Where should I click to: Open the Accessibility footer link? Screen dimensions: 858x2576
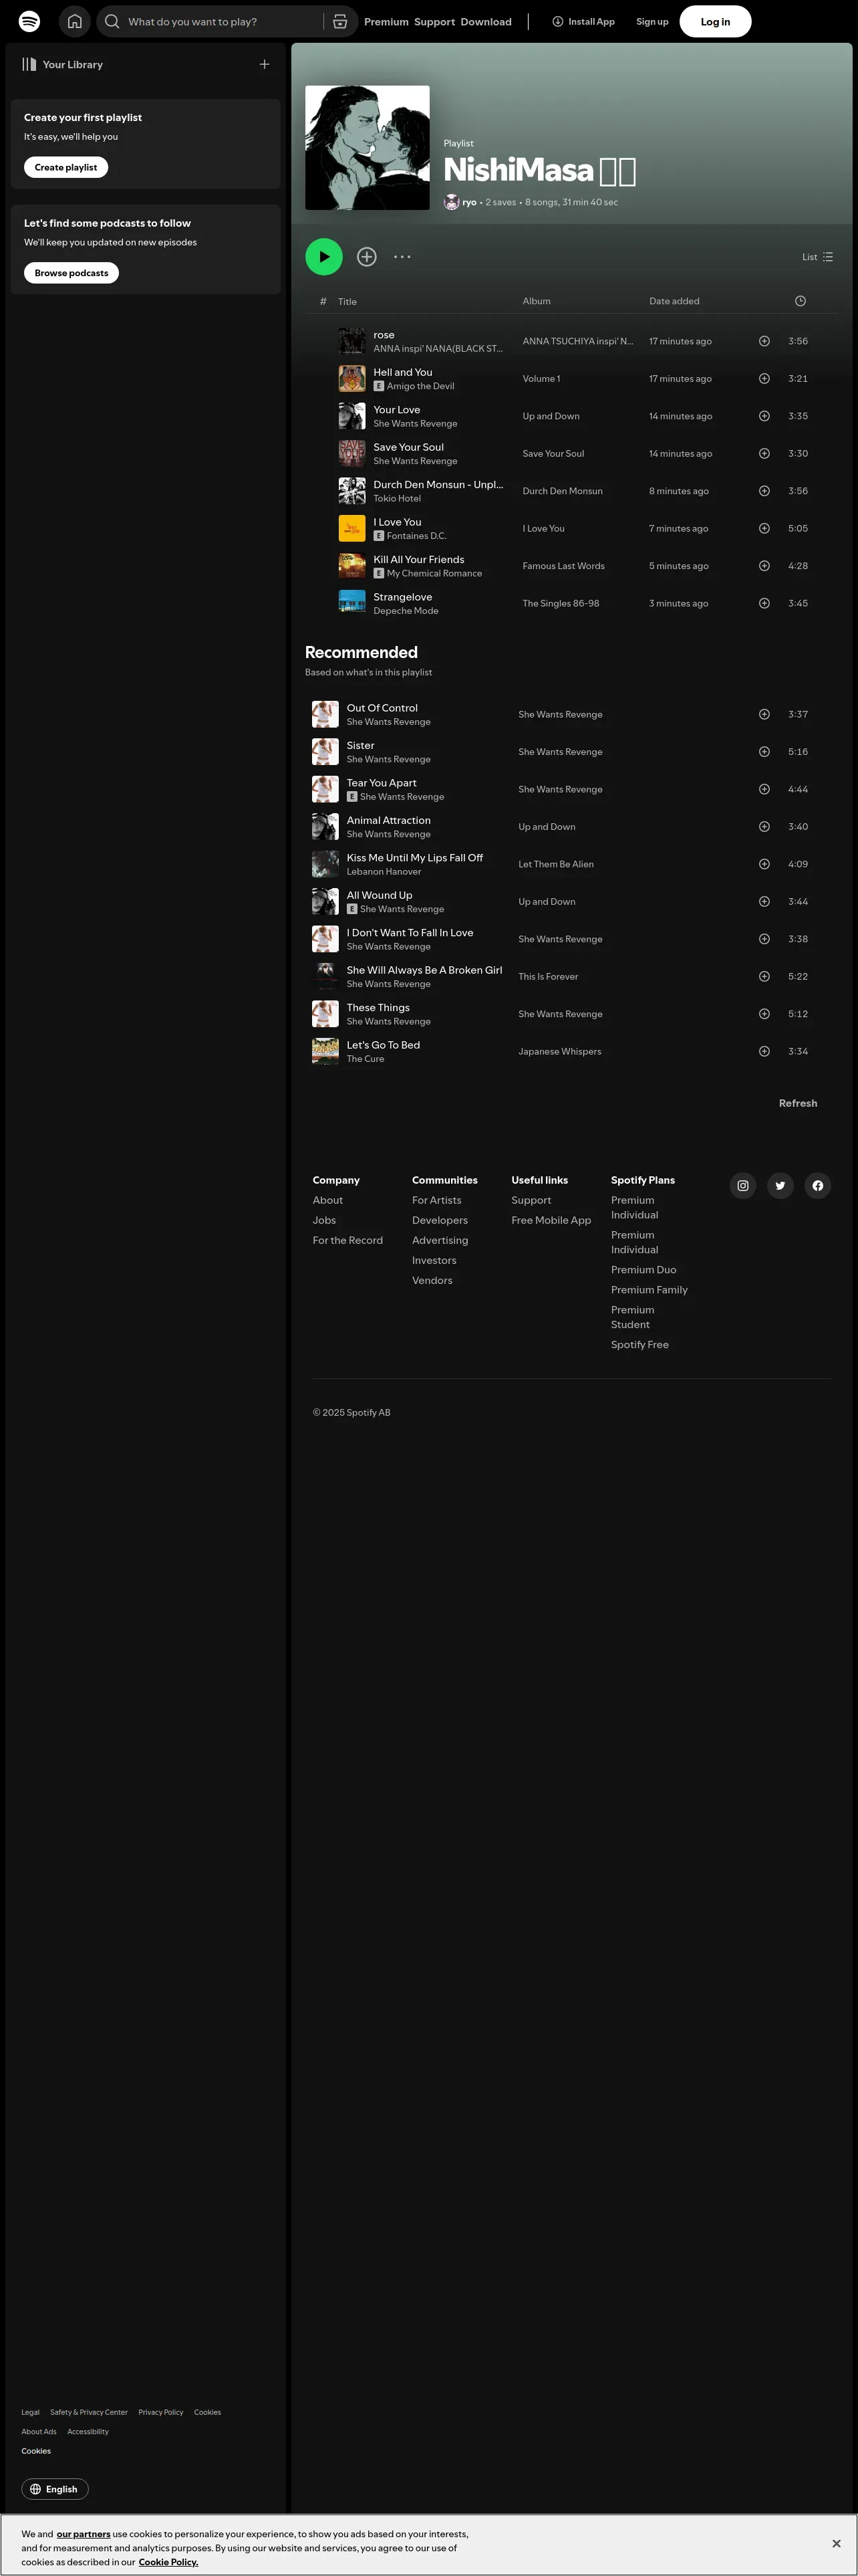88,2431
